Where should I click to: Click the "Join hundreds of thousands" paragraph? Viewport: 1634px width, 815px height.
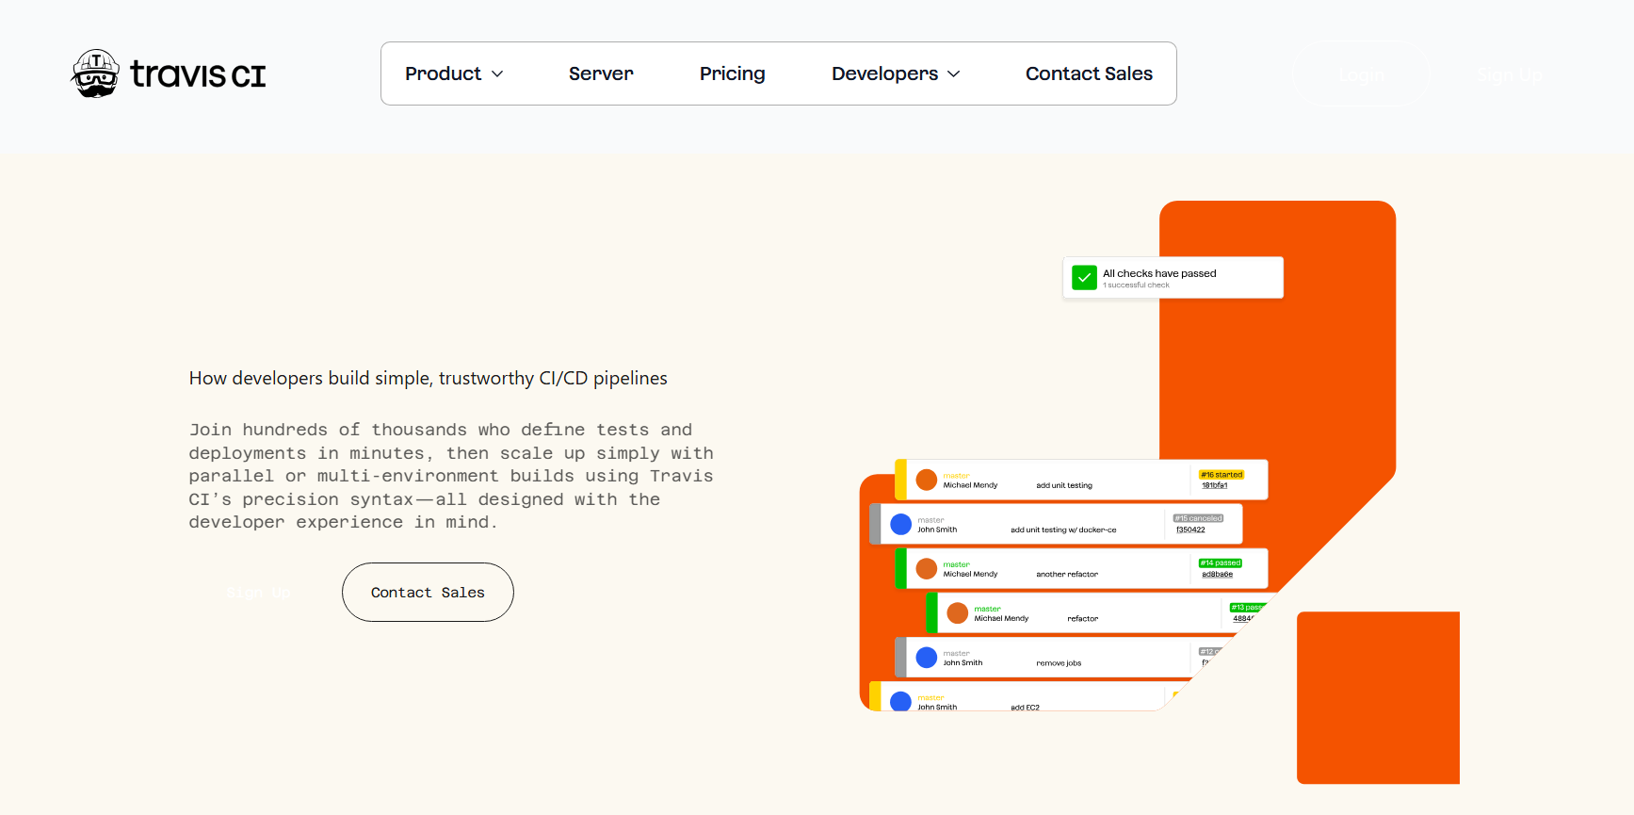(451, 476)
